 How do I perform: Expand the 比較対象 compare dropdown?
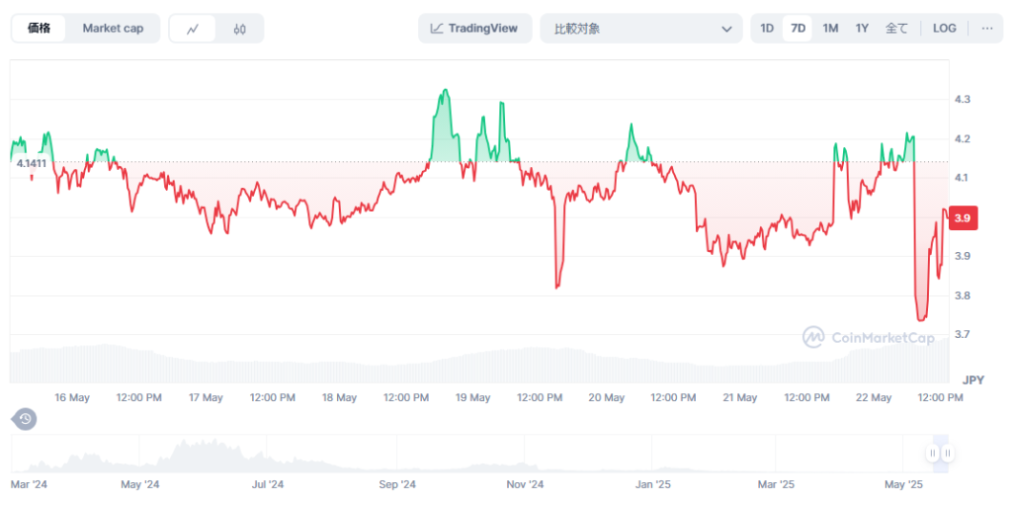pyautogui.click(x=640, y=29)
